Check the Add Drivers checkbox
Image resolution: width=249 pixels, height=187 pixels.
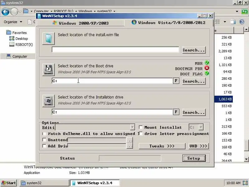[x=45, y=146]
